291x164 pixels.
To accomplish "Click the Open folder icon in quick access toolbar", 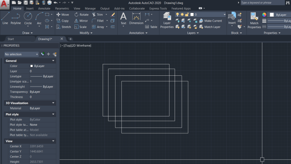I will pyautogui.click(x=20, y=2).
